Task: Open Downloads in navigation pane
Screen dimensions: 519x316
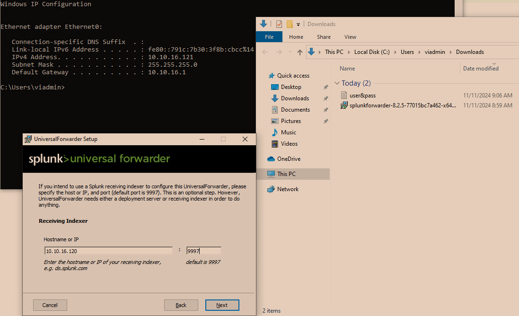Action: point(295,98)
